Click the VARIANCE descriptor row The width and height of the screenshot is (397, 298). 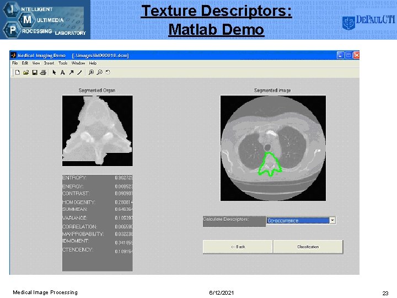click(98, 217)
